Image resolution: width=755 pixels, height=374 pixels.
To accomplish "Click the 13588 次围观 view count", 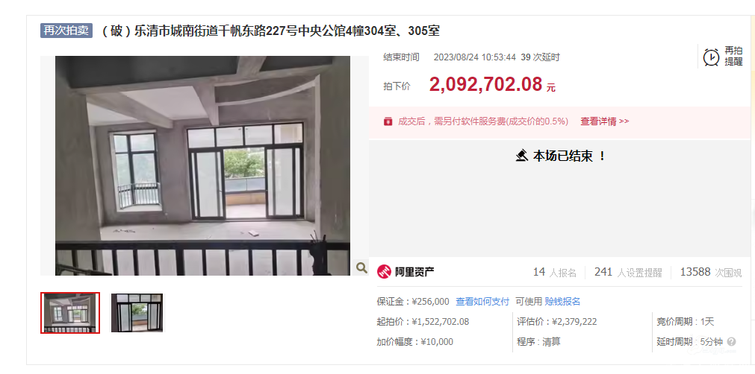I will coord(711,272).
